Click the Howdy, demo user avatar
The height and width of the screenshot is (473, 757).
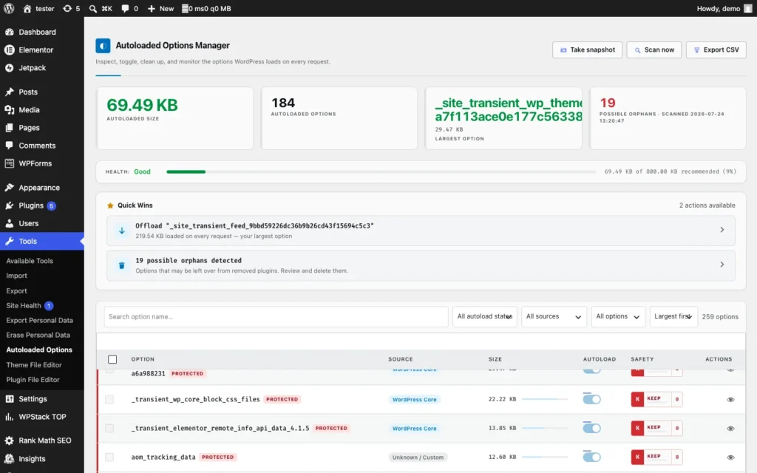(748, 9)
